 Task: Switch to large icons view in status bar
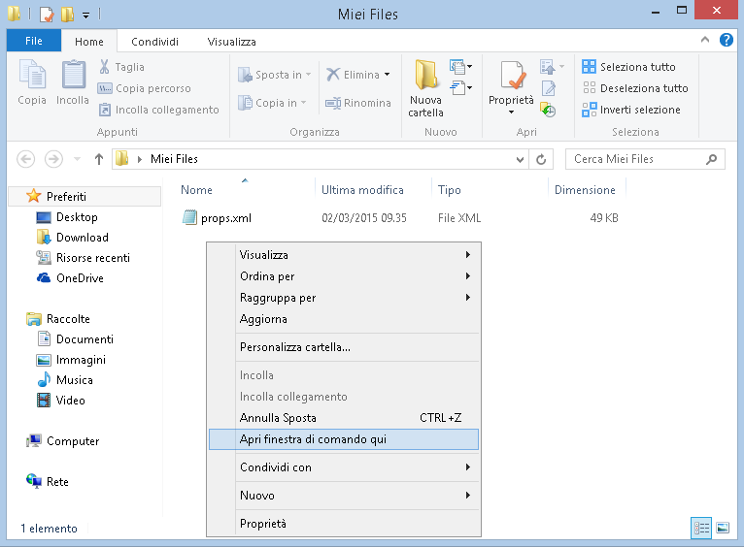coord(722,528)
